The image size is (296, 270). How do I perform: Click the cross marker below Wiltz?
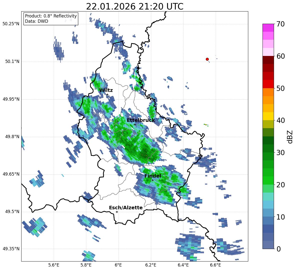[107, 94]
